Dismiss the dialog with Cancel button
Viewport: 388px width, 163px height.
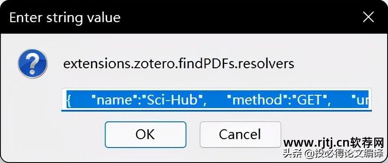point(240,135)
